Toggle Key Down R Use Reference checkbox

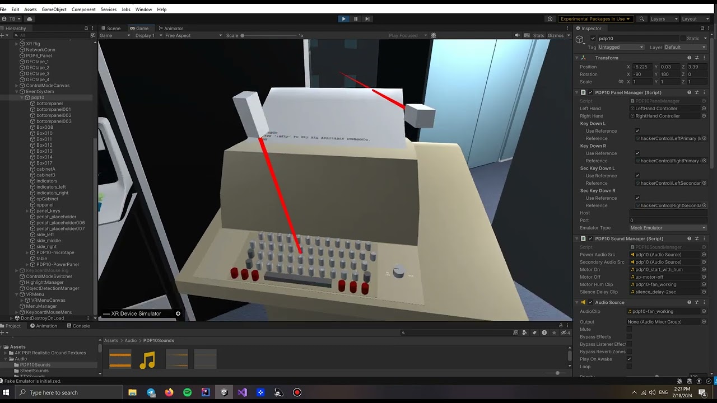(637, 153)
